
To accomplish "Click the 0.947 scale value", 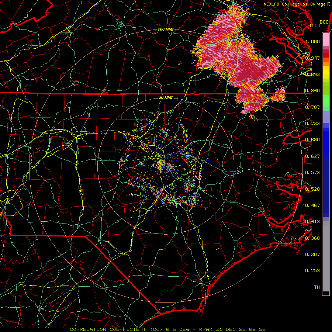I will [x=312, y=58].
